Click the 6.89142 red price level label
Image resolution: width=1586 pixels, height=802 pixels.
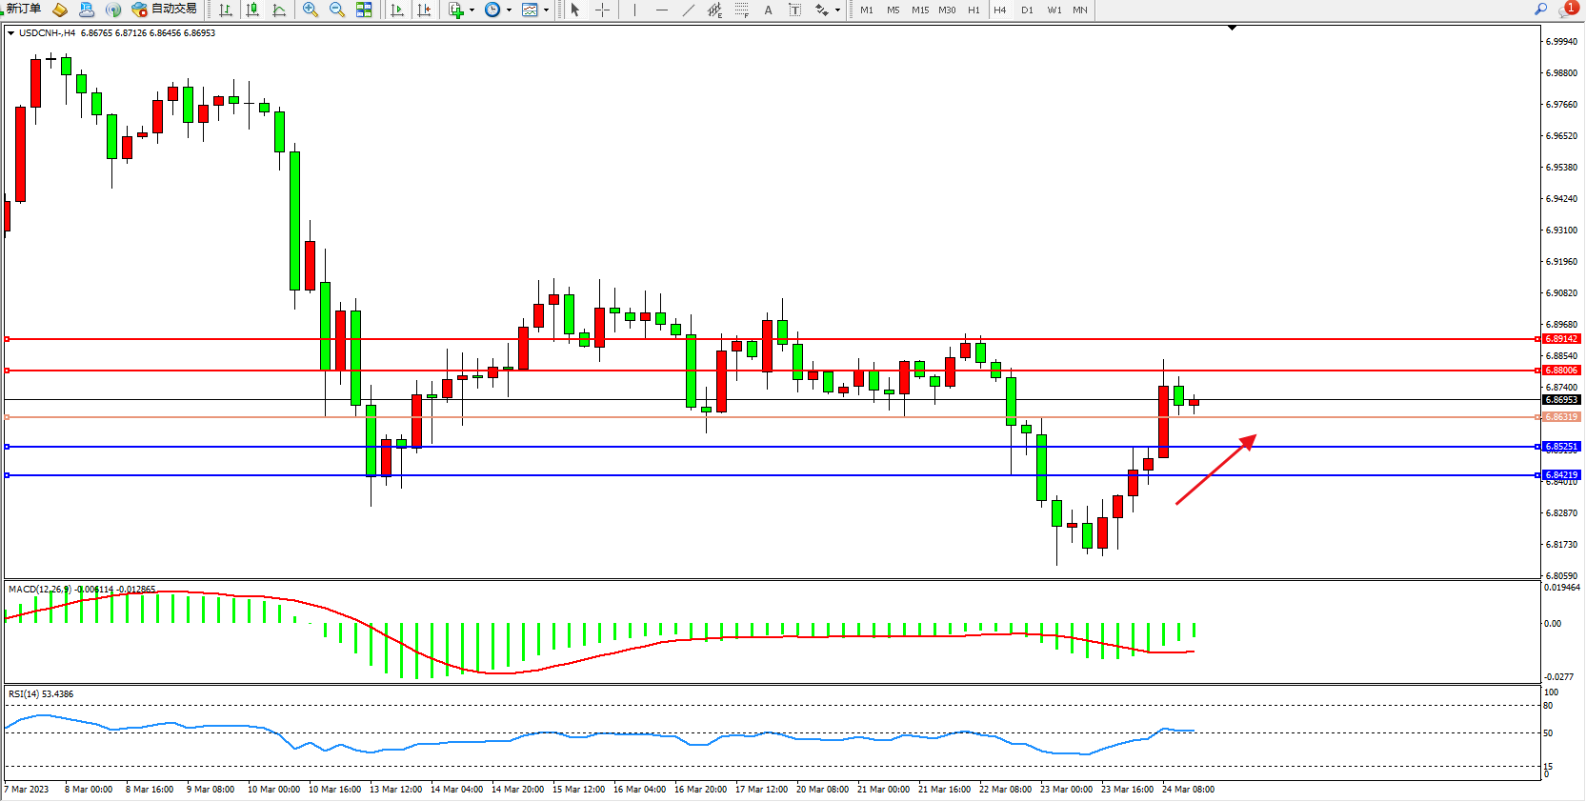click(1561, 339)
